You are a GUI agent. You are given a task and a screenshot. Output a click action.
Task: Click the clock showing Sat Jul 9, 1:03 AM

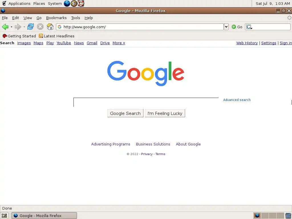point(273,3)
